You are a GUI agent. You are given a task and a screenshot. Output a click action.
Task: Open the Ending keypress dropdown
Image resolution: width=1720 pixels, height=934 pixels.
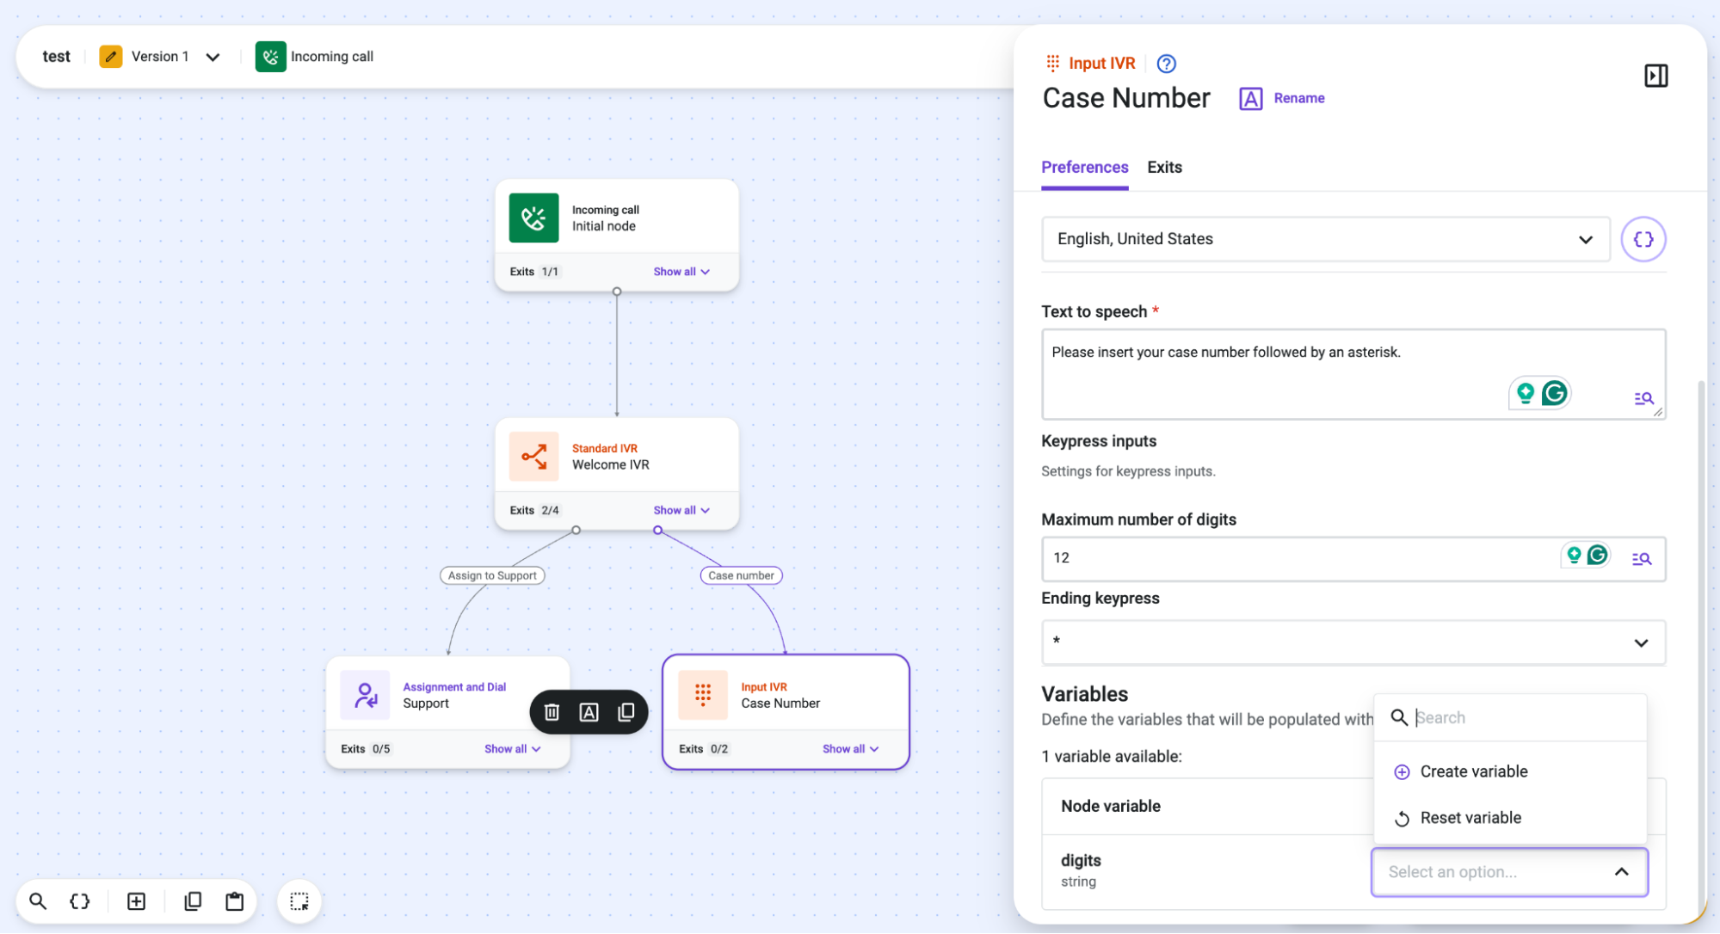(1353, 642)
